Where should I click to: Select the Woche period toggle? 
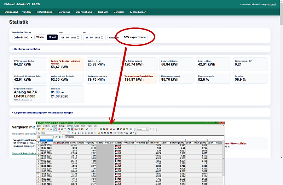[40, 37]
